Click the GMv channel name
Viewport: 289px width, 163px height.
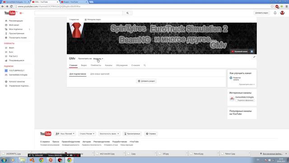[72, 58]
